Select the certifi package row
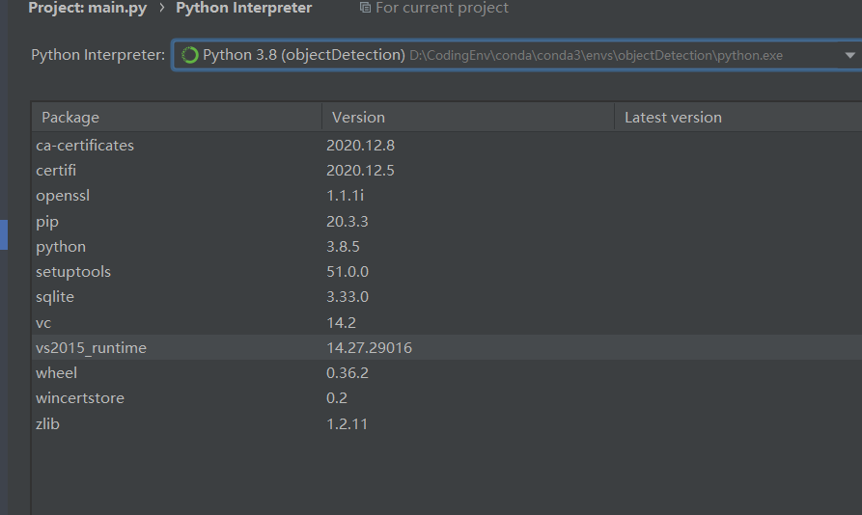Screen dimensions: 862x515 tap(55, 171)
